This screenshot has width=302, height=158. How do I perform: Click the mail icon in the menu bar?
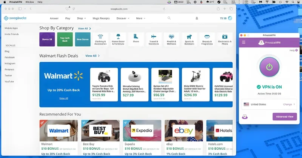[176, 2]
